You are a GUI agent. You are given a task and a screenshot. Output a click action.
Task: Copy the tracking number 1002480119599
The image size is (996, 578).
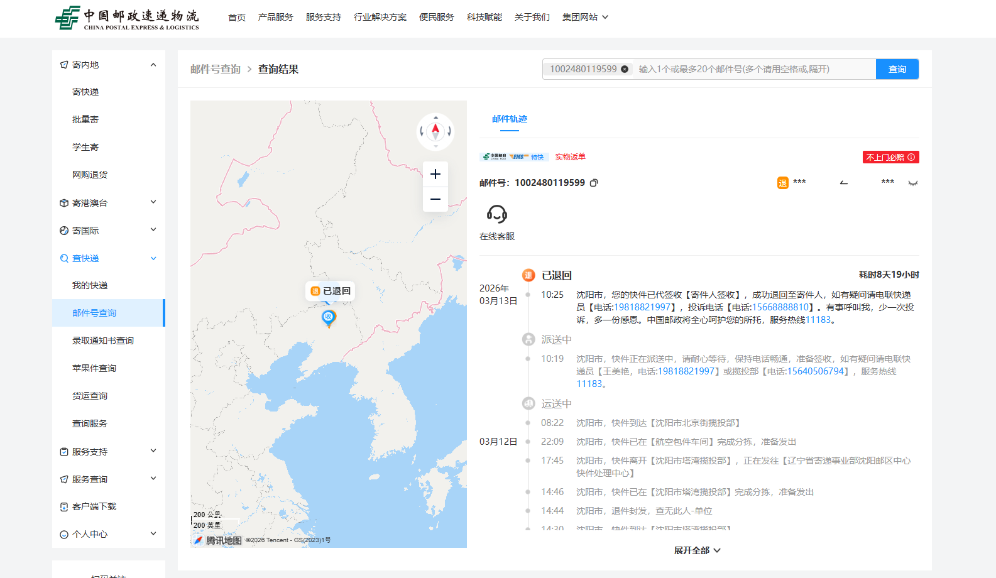(x=594, y=183)
